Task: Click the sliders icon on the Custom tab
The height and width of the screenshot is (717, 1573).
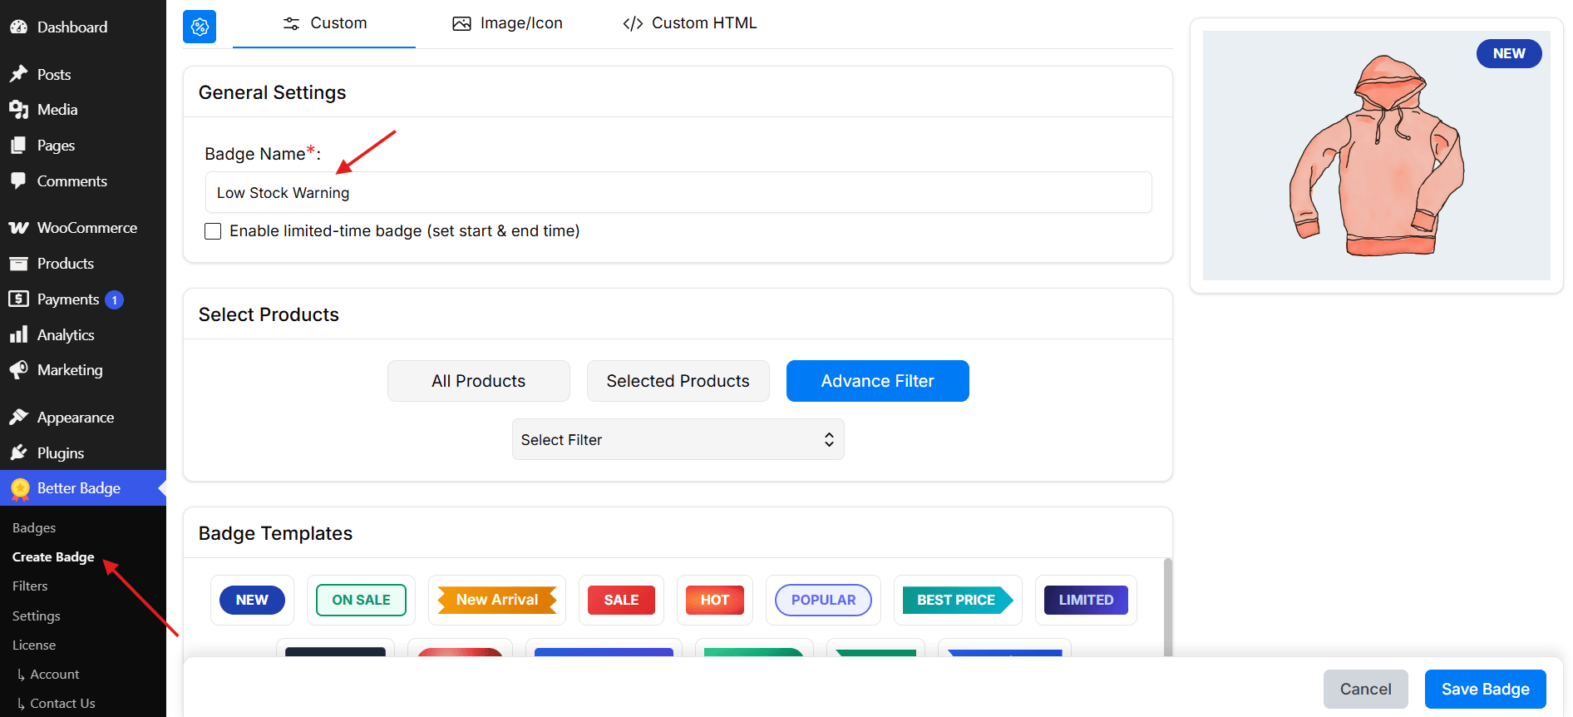Action: pos(291,23)
